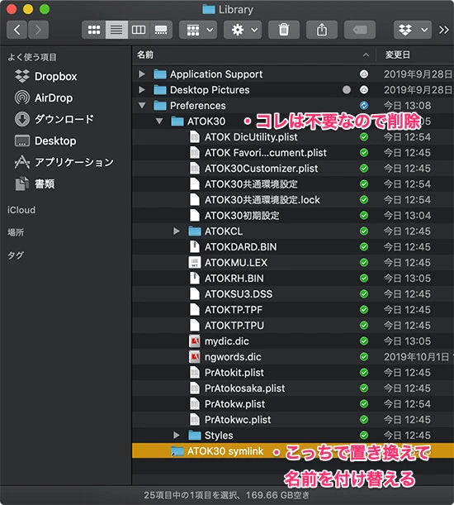The width and height of the screenshot is (454, 505).
Task: Switch to column view
Action: point(139,30)
